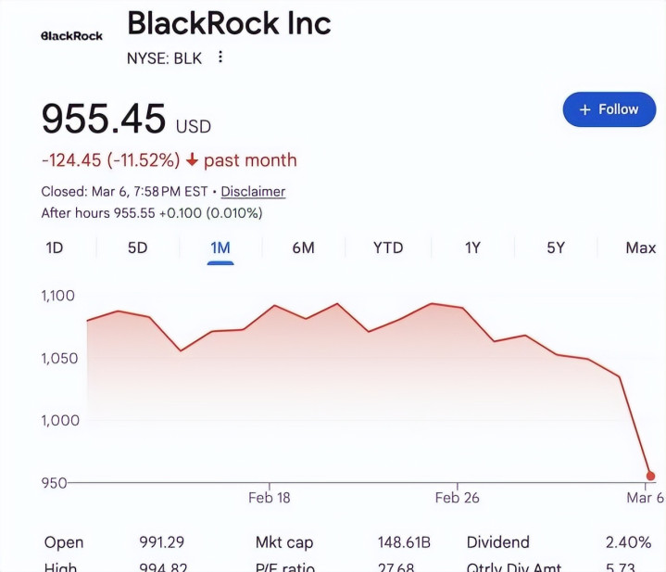Click the BlackRock logo icon

pos(72,35)
